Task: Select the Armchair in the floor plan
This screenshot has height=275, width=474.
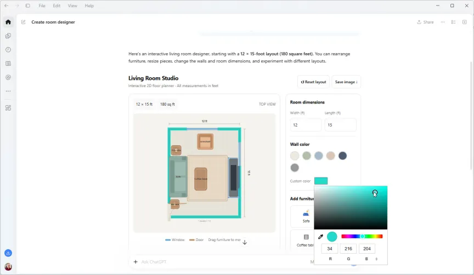Action: tap(205, 141)
